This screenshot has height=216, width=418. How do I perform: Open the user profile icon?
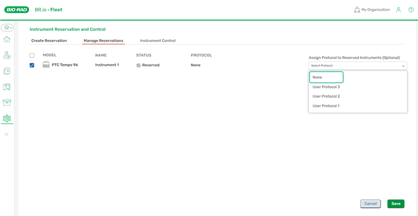(398, 10)
